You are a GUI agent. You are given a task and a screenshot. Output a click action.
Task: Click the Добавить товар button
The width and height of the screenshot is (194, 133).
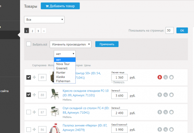(x=60, y=6)
